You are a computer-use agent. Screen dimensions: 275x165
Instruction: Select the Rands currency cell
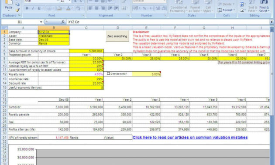click(x=54, y=43)
